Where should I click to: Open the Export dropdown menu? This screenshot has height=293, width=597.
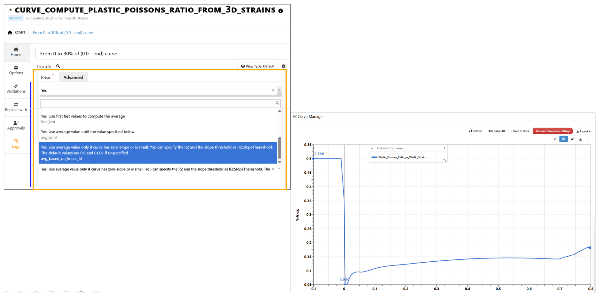[x=583, y=131]
